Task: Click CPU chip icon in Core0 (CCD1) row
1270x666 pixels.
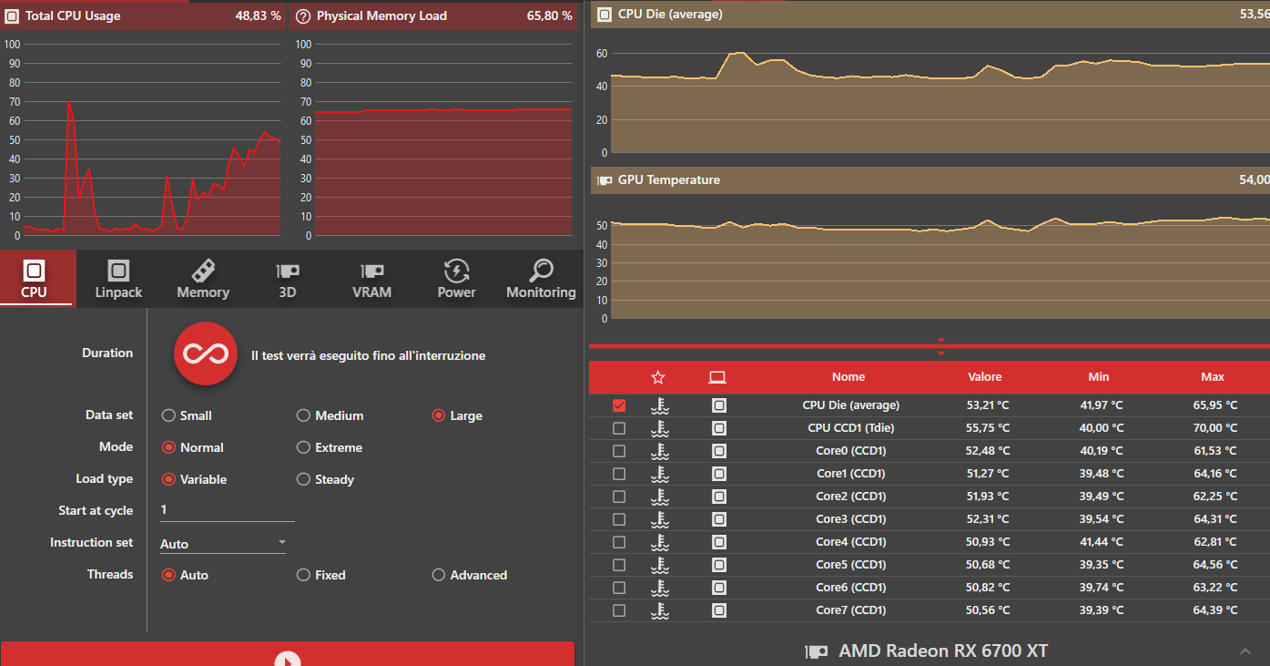Action: [719, 451]
